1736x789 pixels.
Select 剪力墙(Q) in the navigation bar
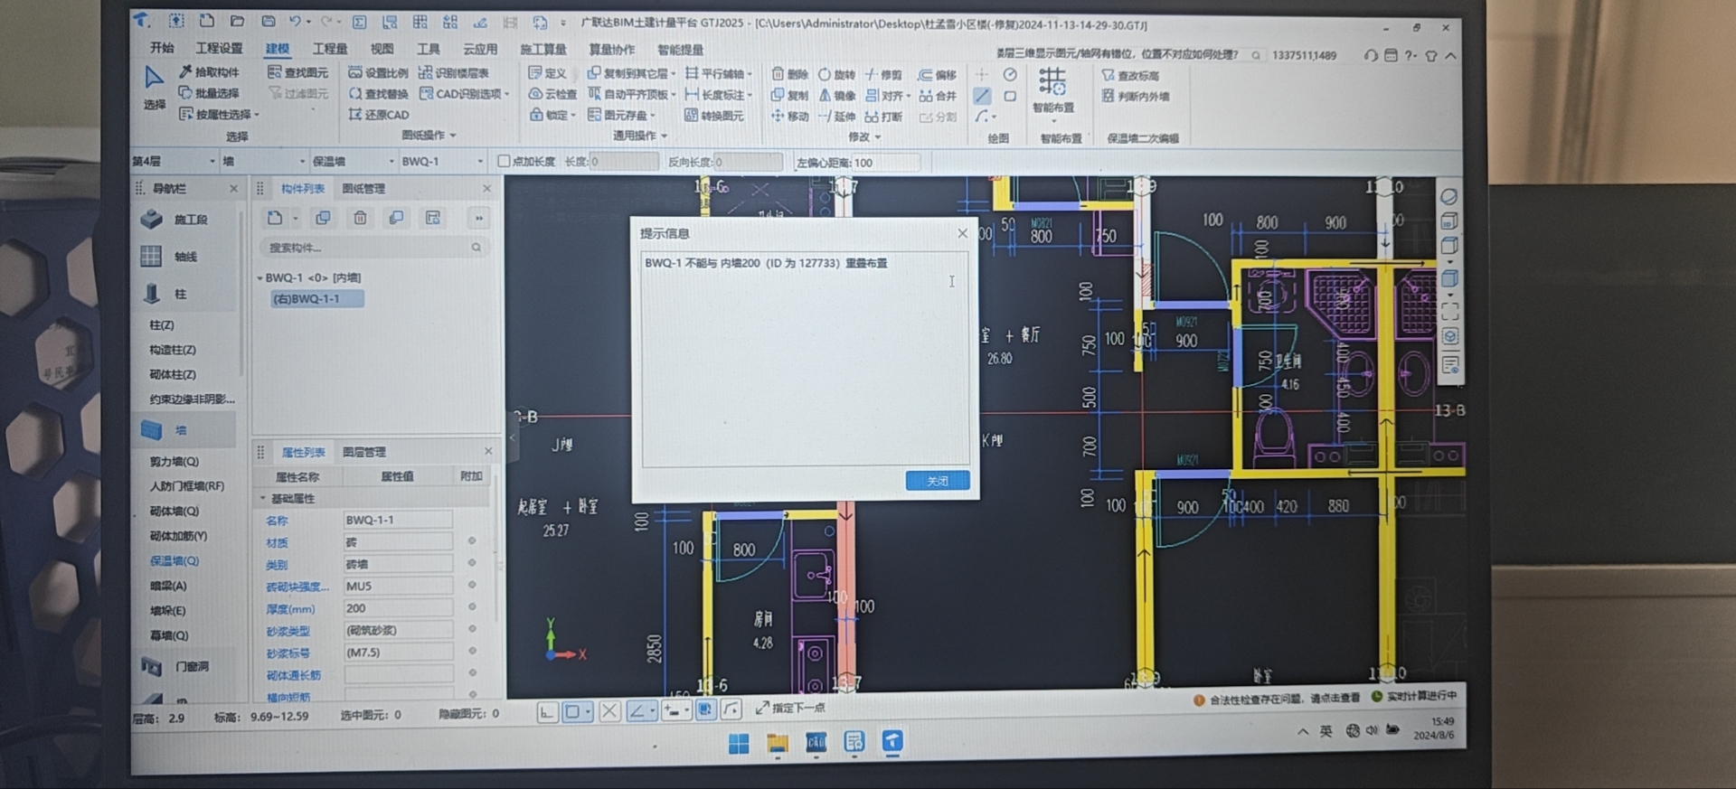174,461
